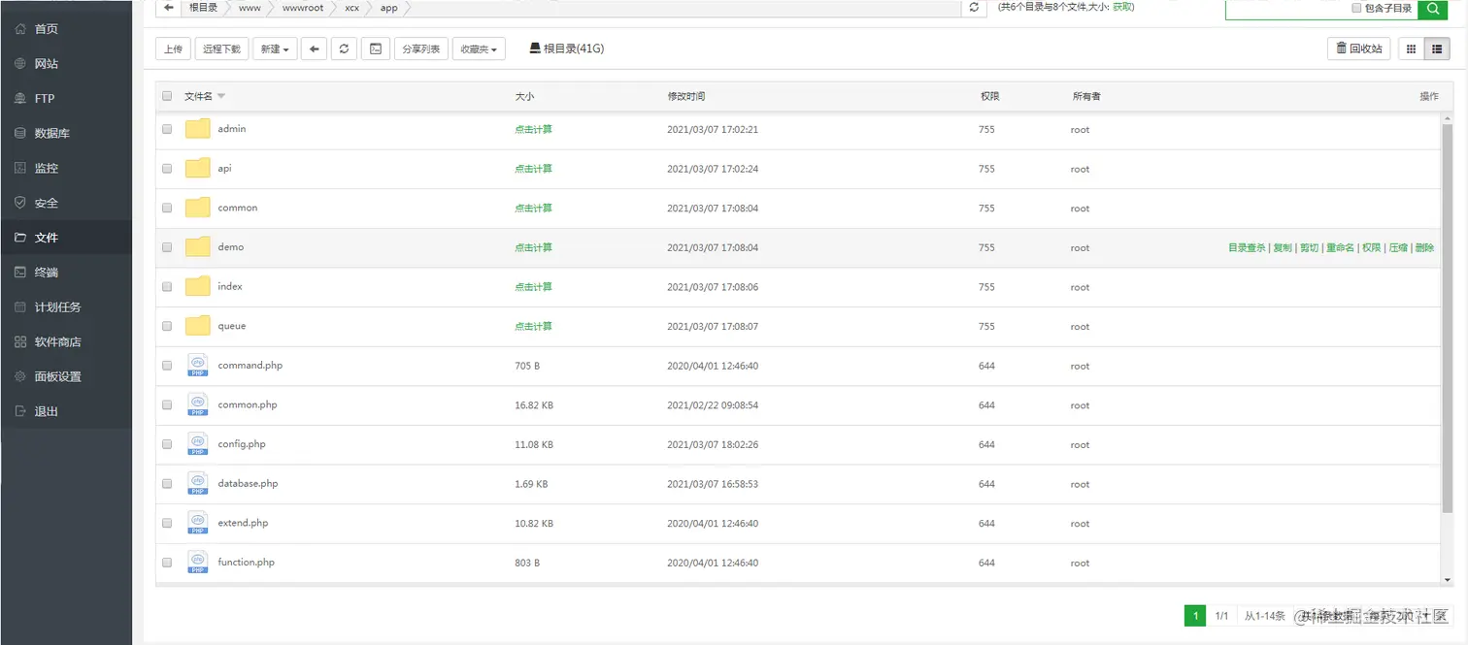Check the api folder checkbox
The image size is (1468, 645).
[x=167, y=168]
